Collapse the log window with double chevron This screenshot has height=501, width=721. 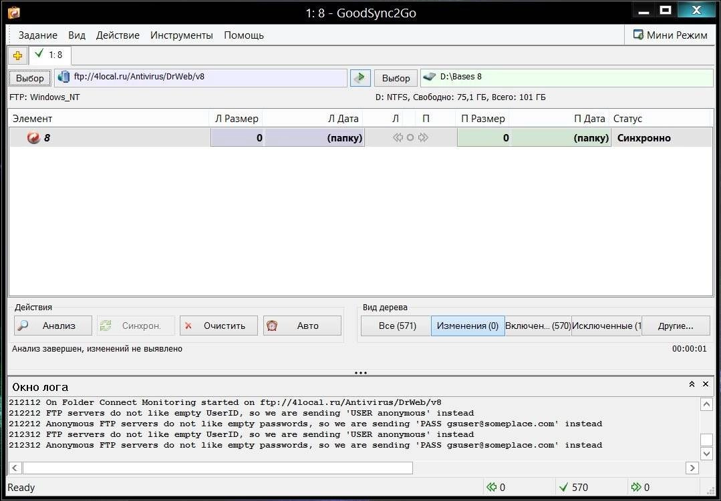(692, 384)
